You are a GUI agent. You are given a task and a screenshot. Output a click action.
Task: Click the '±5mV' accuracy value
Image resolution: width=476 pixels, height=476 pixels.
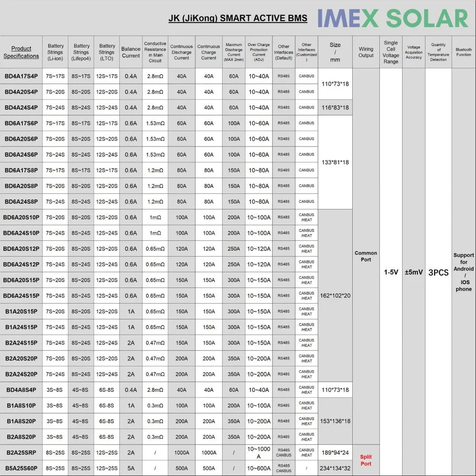click(x=414, y=272)
